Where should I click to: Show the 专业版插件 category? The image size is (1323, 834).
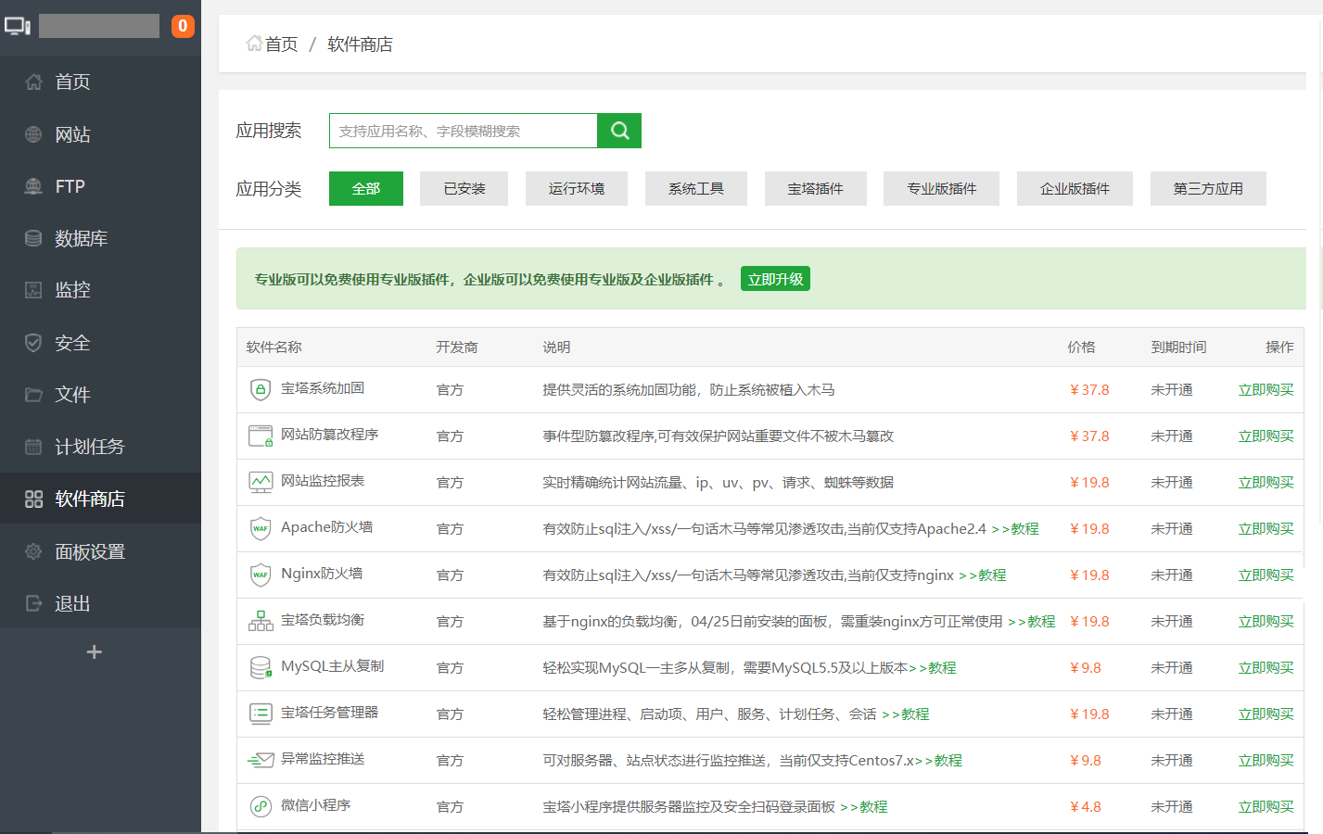tap(942, 188)
